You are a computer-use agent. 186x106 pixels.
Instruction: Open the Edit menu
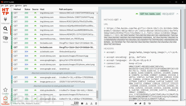click(7, 6)
